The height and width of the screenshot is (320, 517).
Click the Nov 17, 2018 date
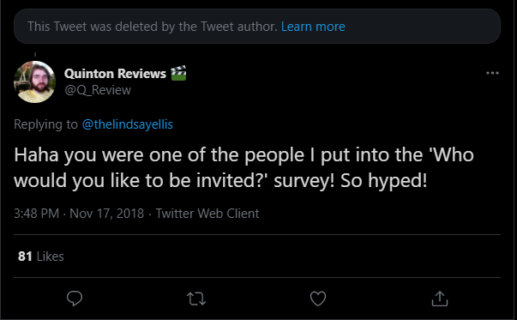coord(107,214)
